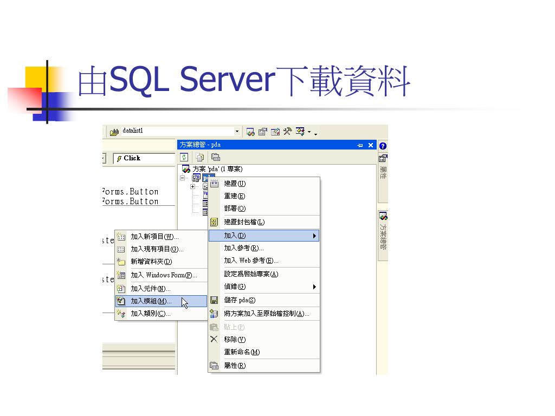
Task: Click the pencil window icon before the hammer
Action: 275,132
